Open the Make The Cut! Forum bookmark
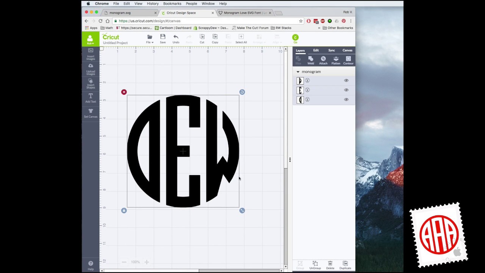The width and height of the screenshot is (485, 273). tap(250, 28)
